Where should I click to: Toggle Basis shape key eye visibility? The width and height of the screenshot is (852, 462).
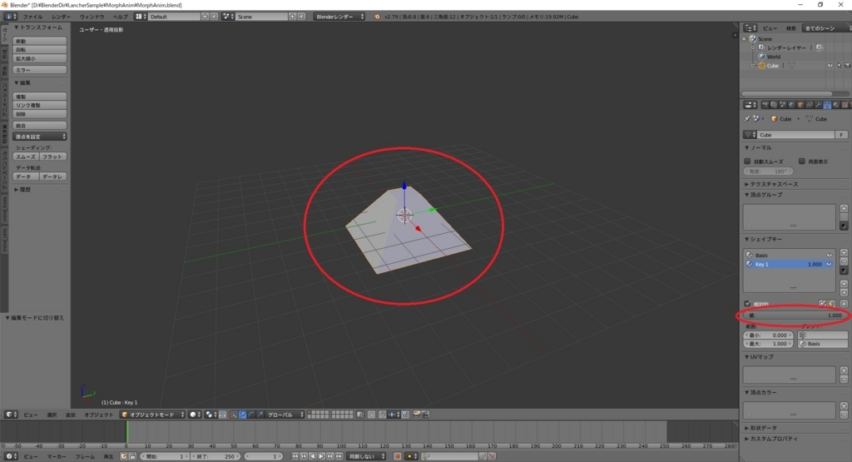(830, 255)
